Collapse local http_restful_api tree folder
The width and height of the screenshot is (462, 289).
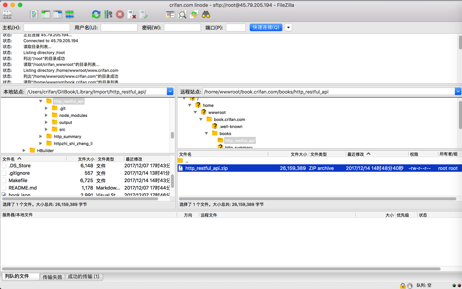(x=41, y=101)
